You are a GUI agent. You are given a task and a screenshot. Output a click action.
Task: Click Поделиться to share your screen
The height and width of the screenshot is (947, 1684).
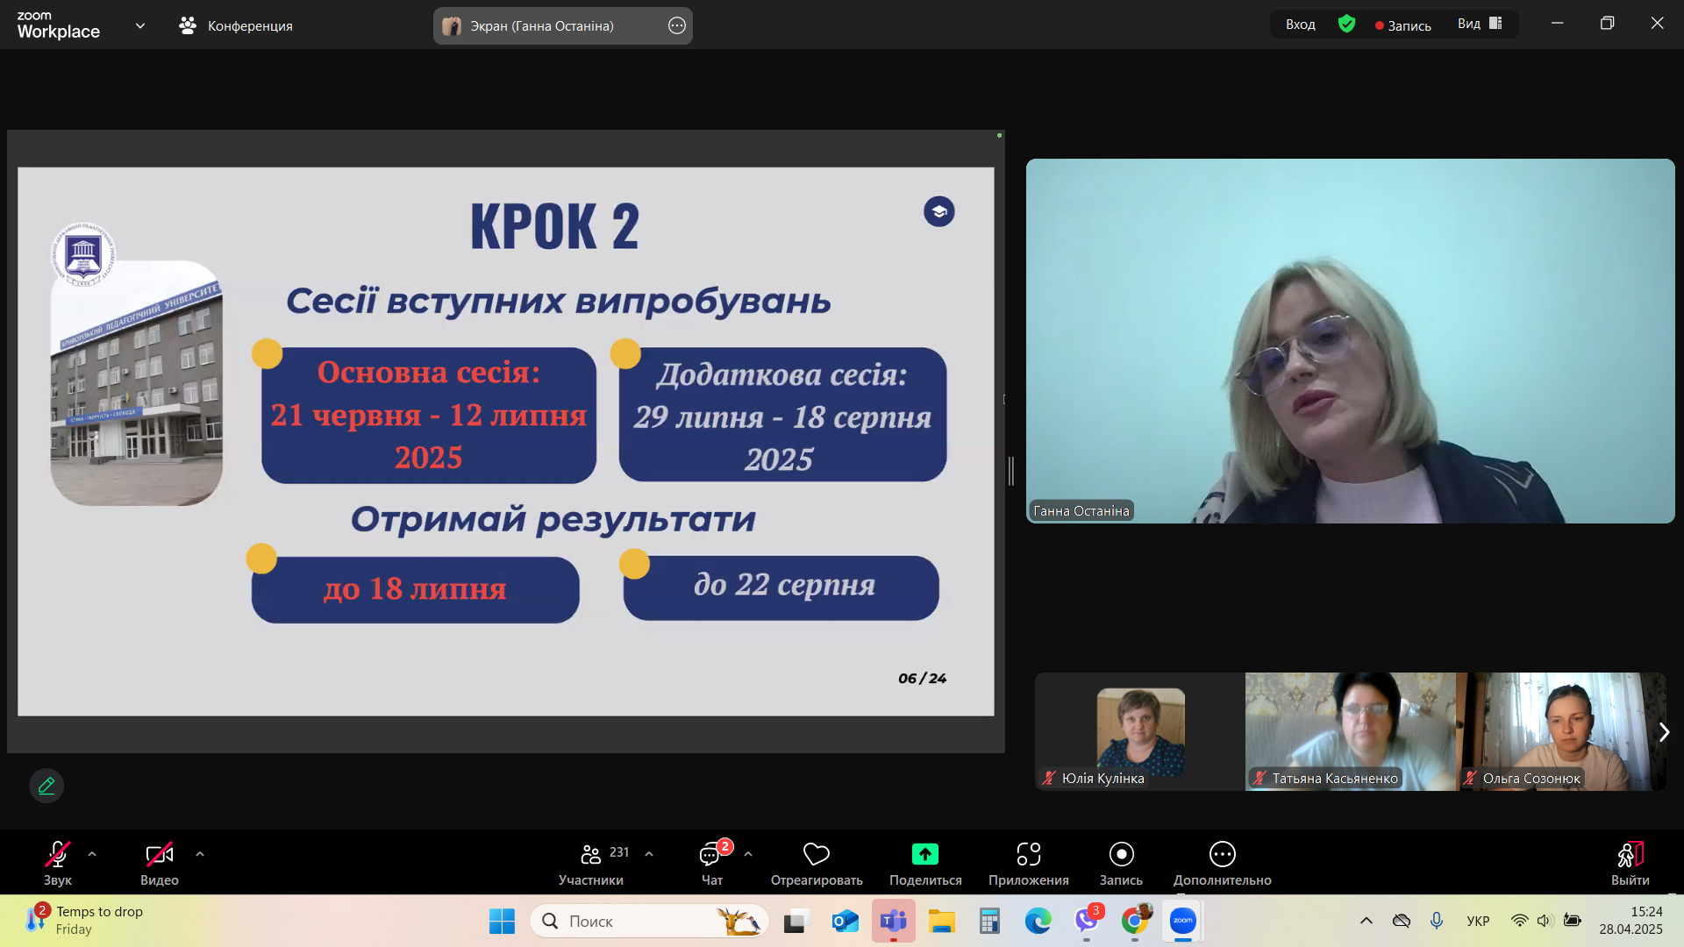tap(924, 863)
